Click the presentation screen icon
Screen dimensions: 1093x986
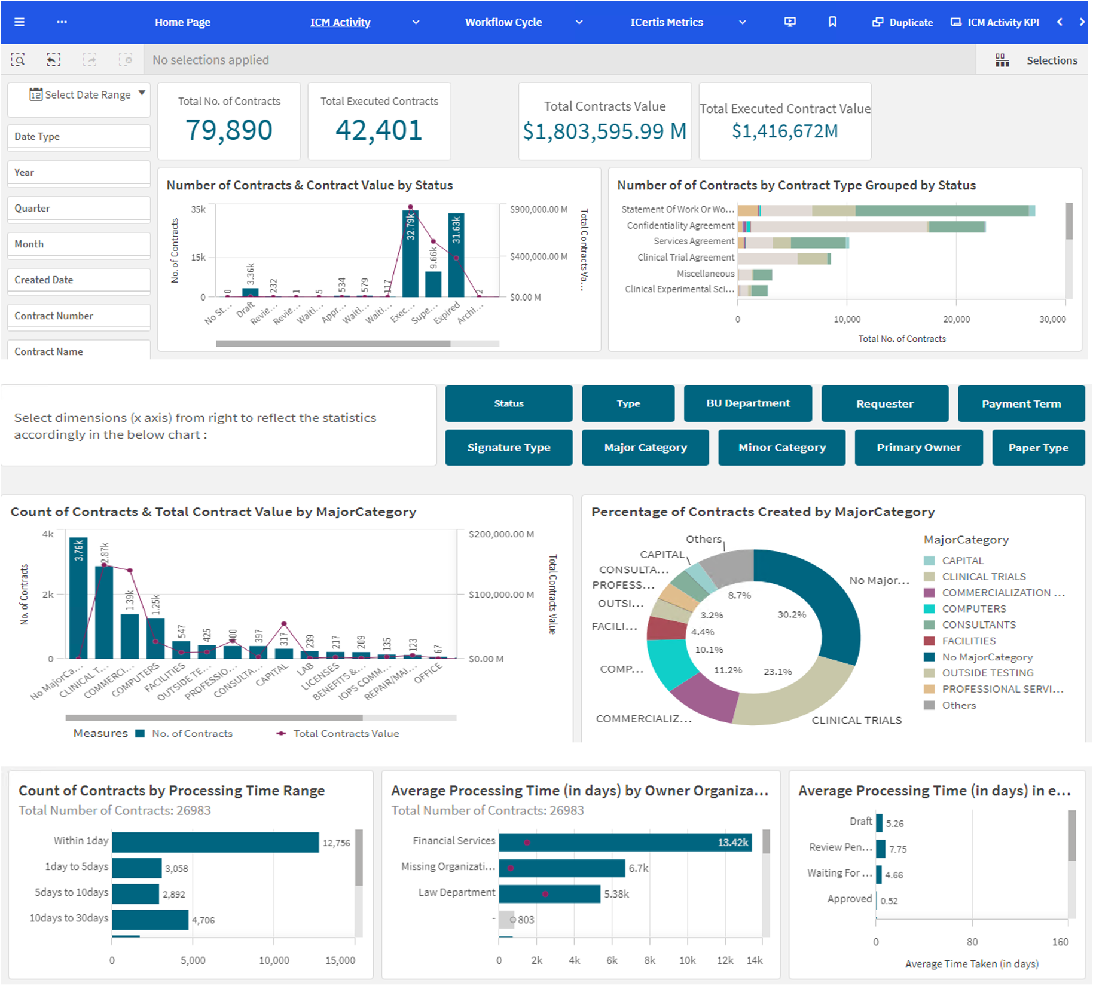tap(790, 22)
